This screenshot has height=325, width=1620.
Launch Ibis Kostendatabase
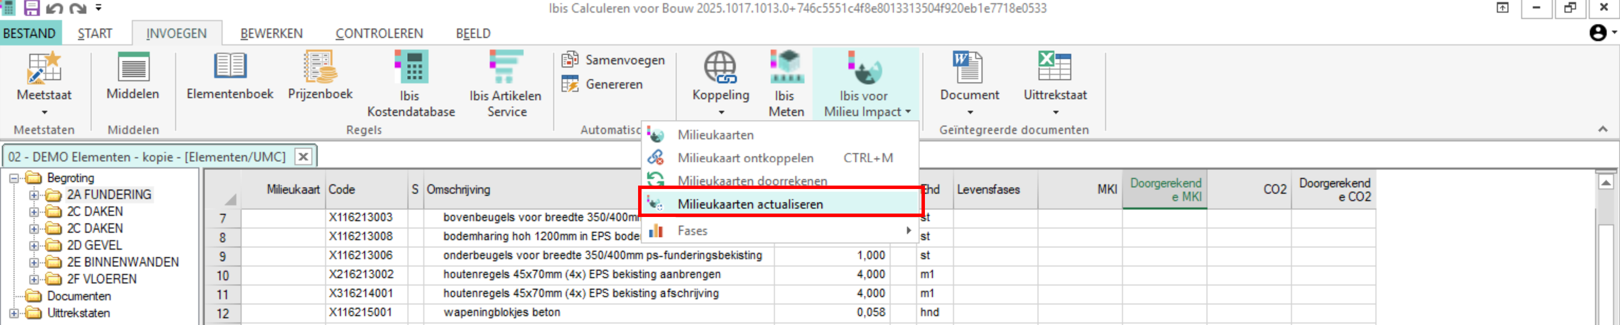coord(411,68)
